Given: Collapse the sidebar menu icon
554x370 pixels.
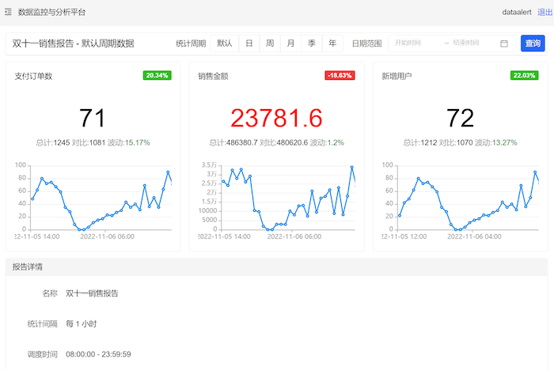Looking at the screenshot, I should (8, 12).
